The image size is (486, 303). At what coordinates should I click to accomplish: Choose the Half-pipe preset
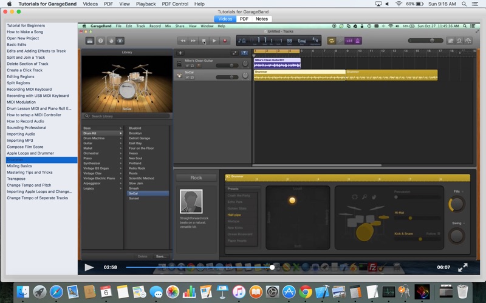234,215
